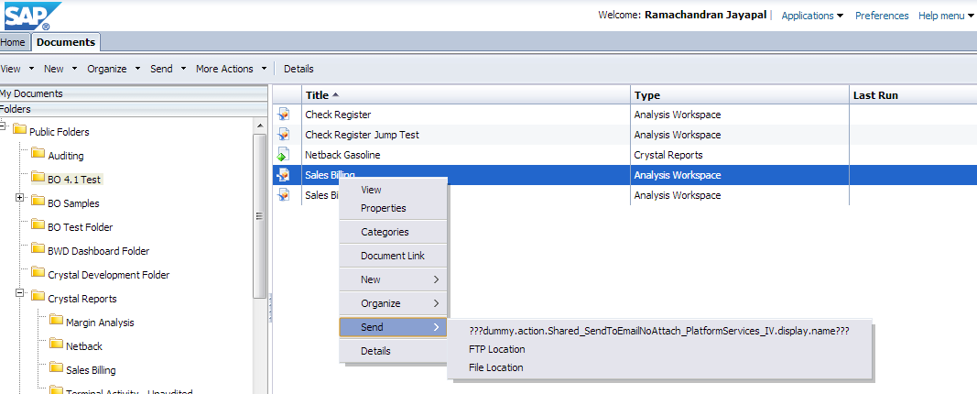Select File Location in Send submenu
977x394 pixels.
496,367
